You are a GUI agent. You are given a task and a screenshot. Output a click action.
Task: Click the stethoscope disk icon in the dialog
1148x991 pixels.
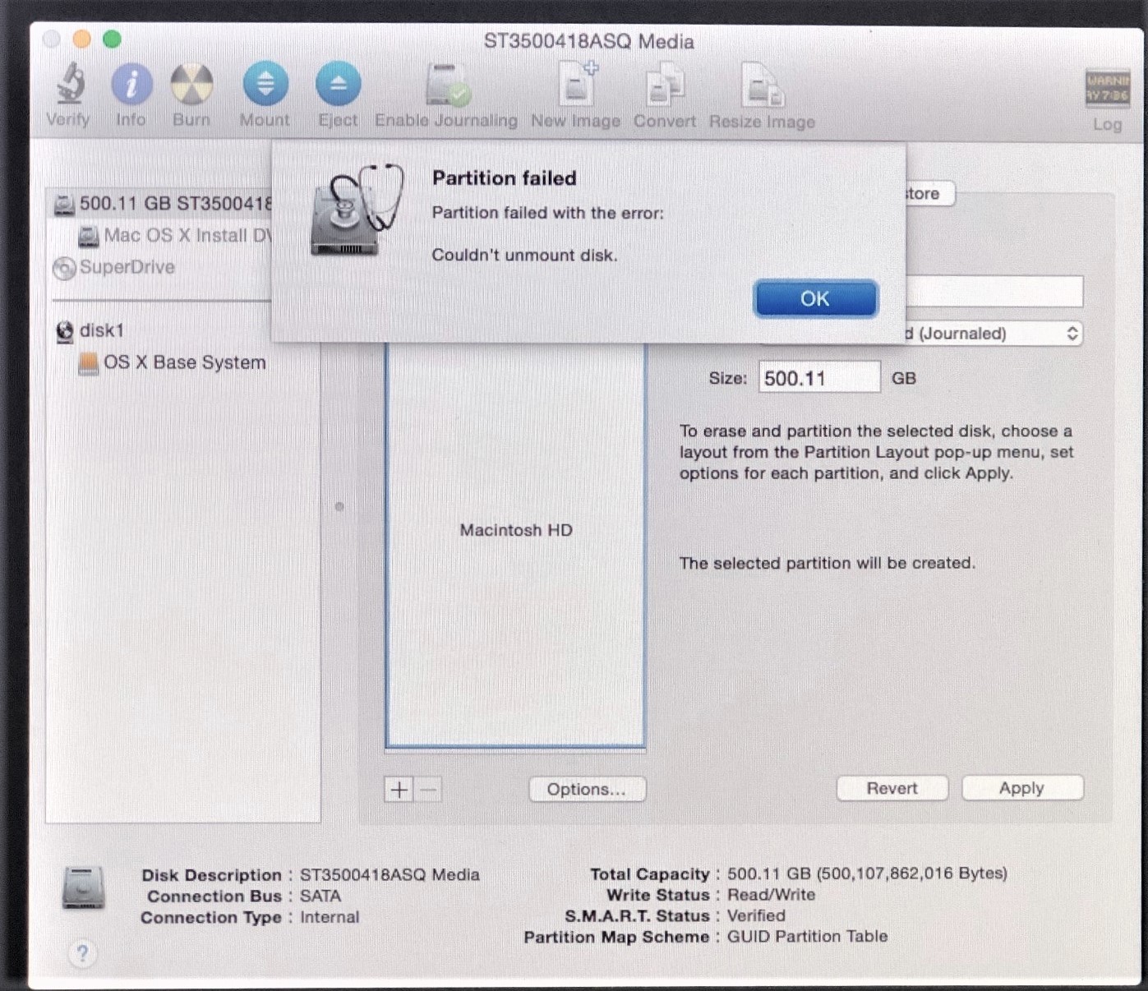[357, 210]
